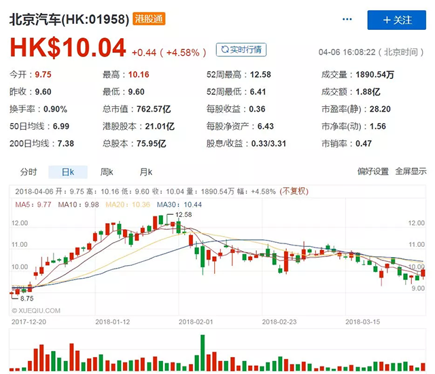Click the 北京汽车(HK:01958) stock title
Viewport: 435px width, 374px height.
coord(69,20)
